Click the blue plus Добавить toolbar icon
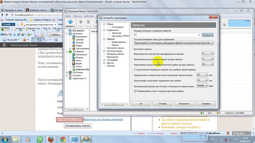Screen dimensions: 255x143 (70, 22)
